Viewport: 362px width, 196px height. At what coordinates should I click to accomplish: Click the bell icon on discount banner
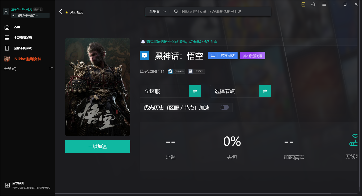(x=143, y=41)
